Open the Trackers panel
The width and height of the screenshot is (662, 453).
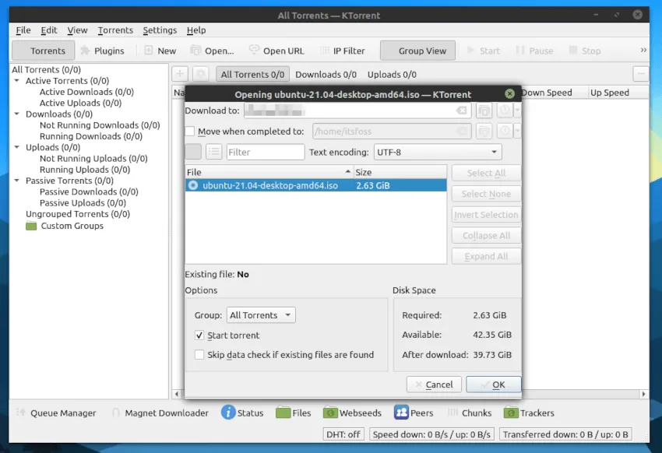(529, 413)
